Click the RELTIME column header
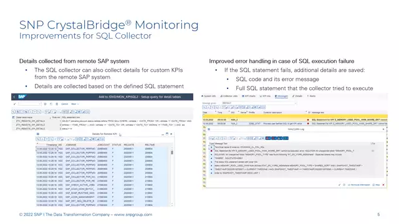This screenshot has width=399, height=224. click(150, 145)
